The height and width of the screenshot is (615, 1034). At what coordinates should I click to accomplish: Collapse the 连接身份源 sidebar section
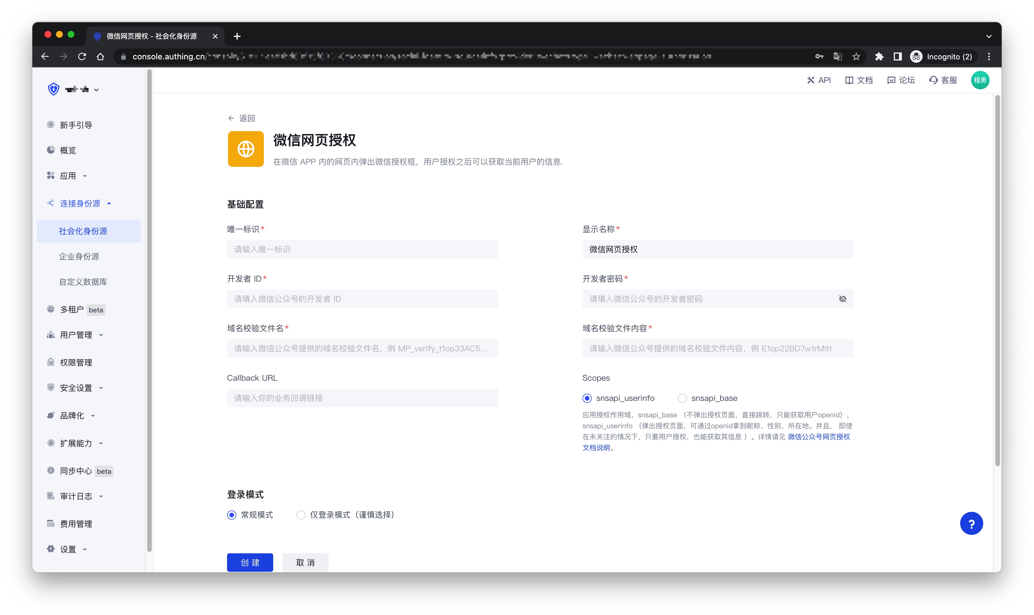click(80, 203)
